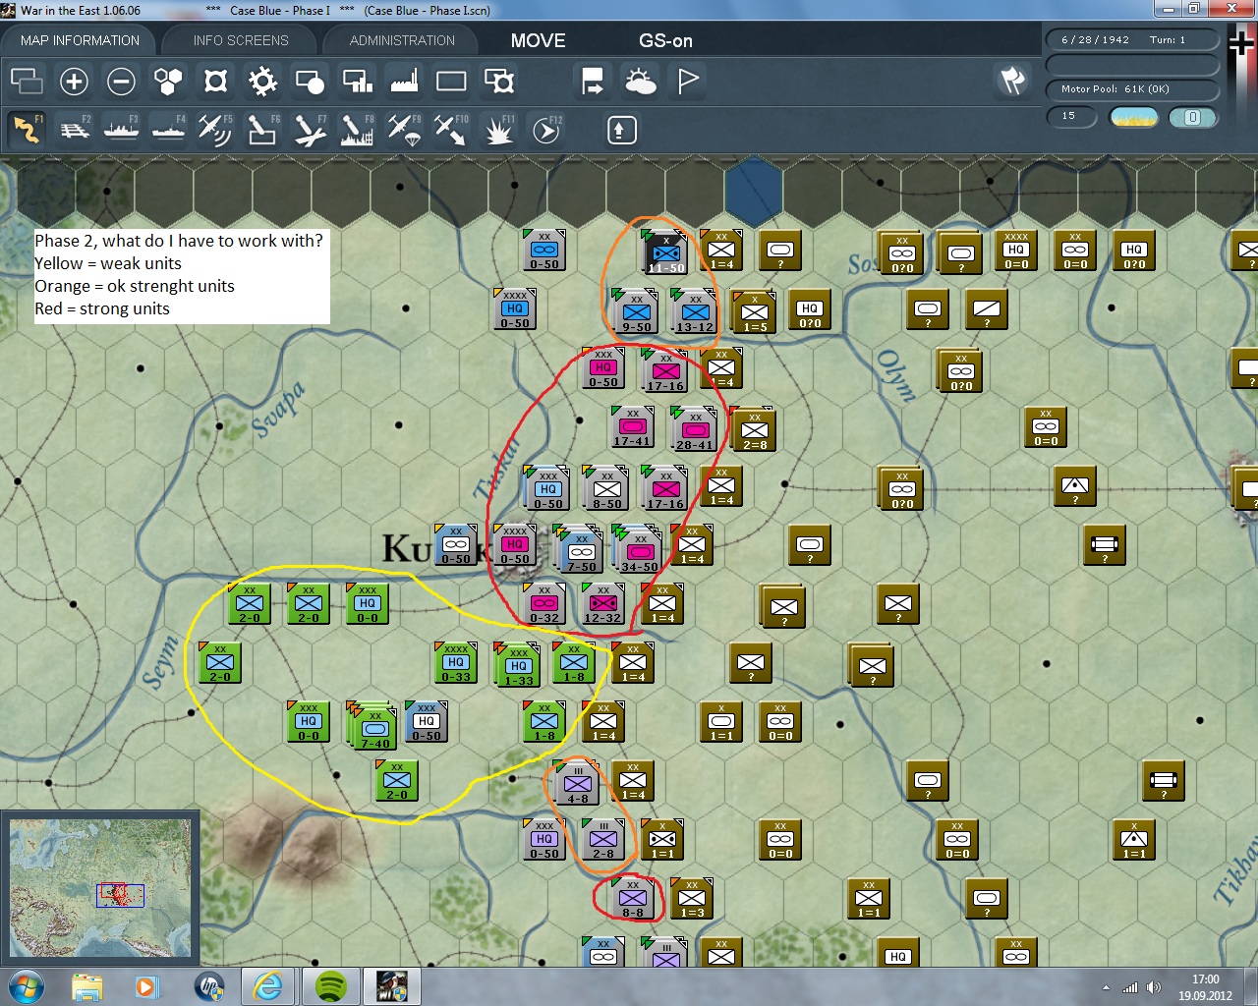The width and height of the screenshot is (1258, 1006).
Task: Select F1 move mode icon
Action: pos(27,129)
